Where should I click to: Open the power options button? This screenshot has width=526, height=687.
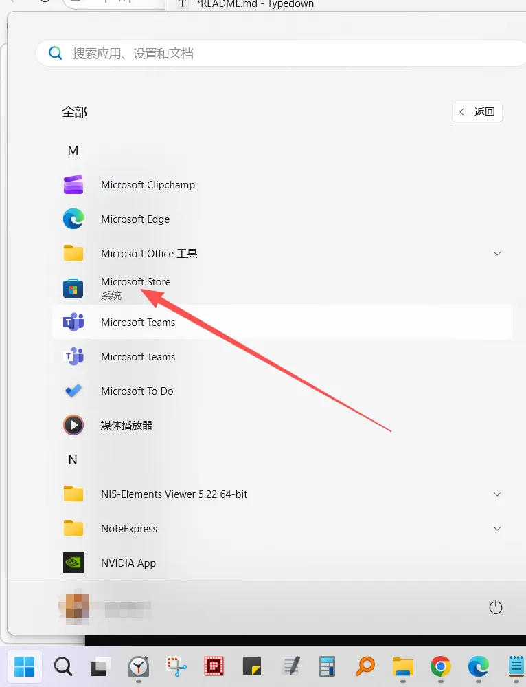coord(495,607)
